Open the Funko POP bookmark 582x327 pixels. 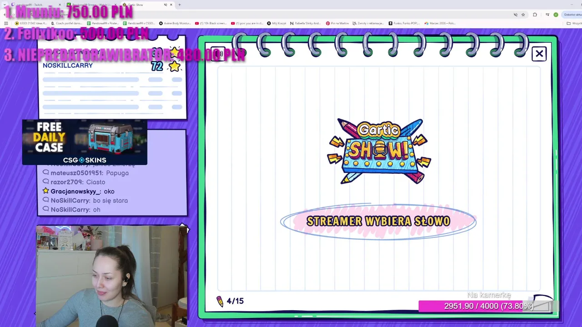point(404,23)
